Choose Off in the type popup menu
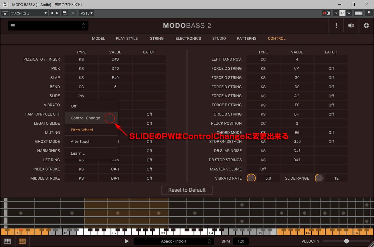The width and height of the screenshot is (374, 247). [91, 106]
